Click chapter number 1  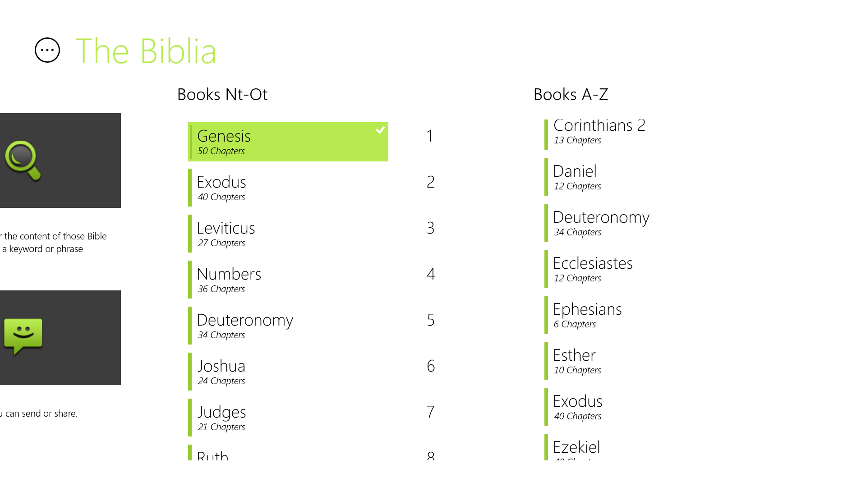430,136
